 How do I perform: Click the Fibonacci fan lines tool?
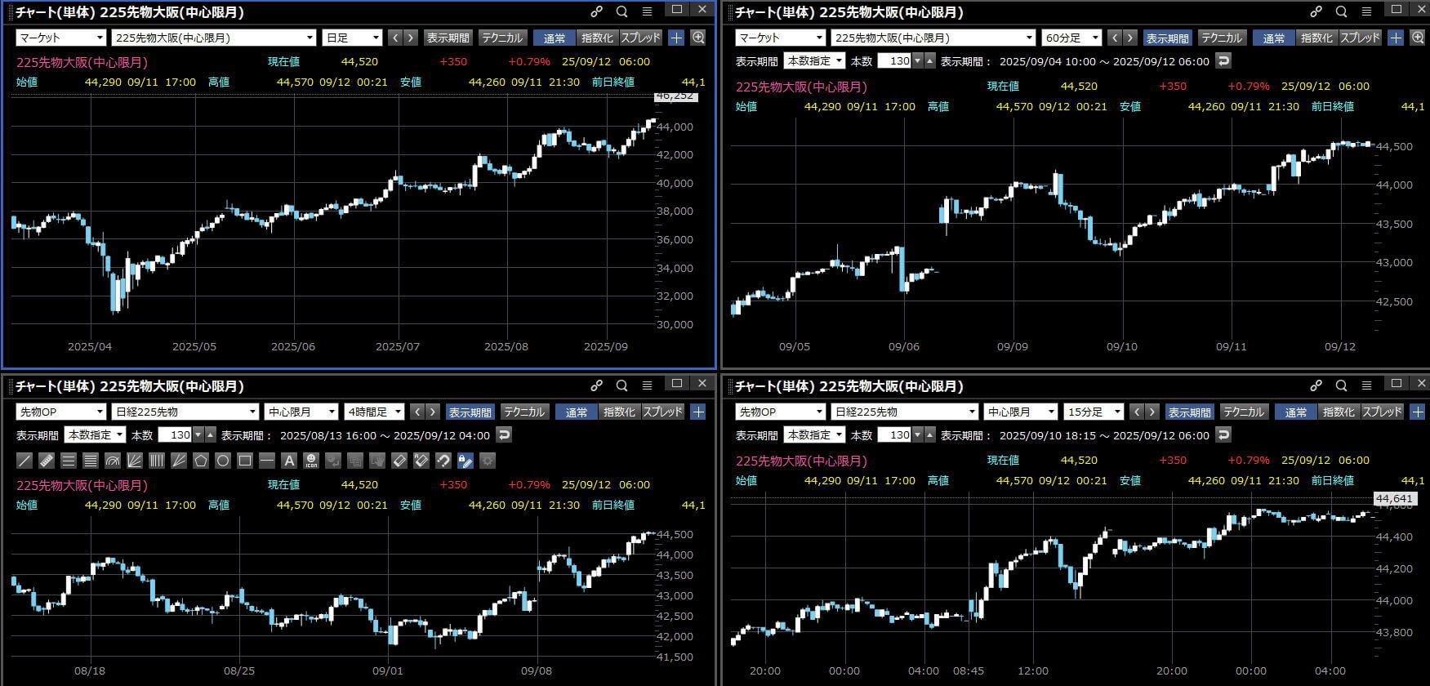pos(135,461)
